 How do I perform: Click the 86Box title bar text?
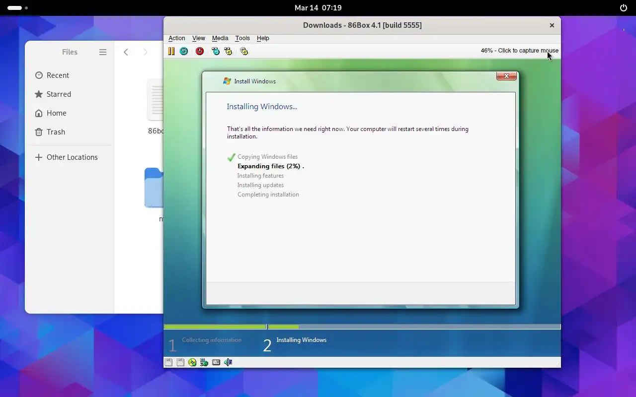pos(362,25)
